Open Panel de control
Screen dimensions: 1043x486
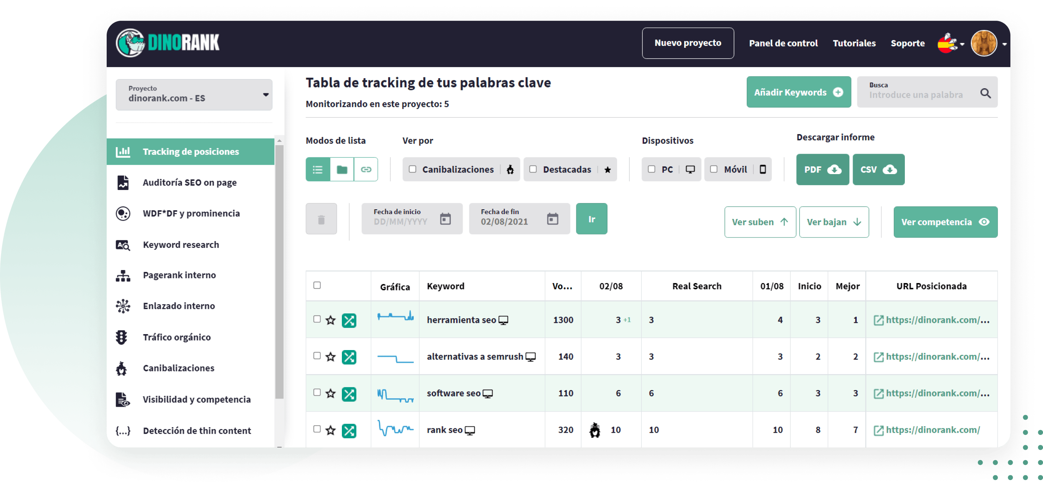point(783,43)
